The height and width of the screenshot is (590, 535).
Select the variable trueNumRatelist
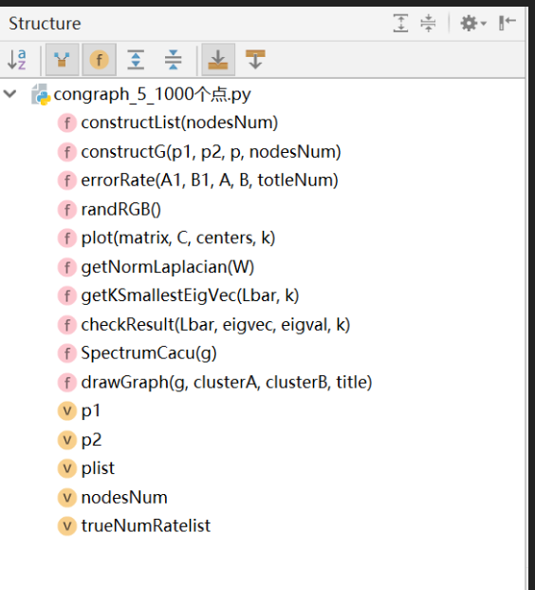click(x=146, y=526)
